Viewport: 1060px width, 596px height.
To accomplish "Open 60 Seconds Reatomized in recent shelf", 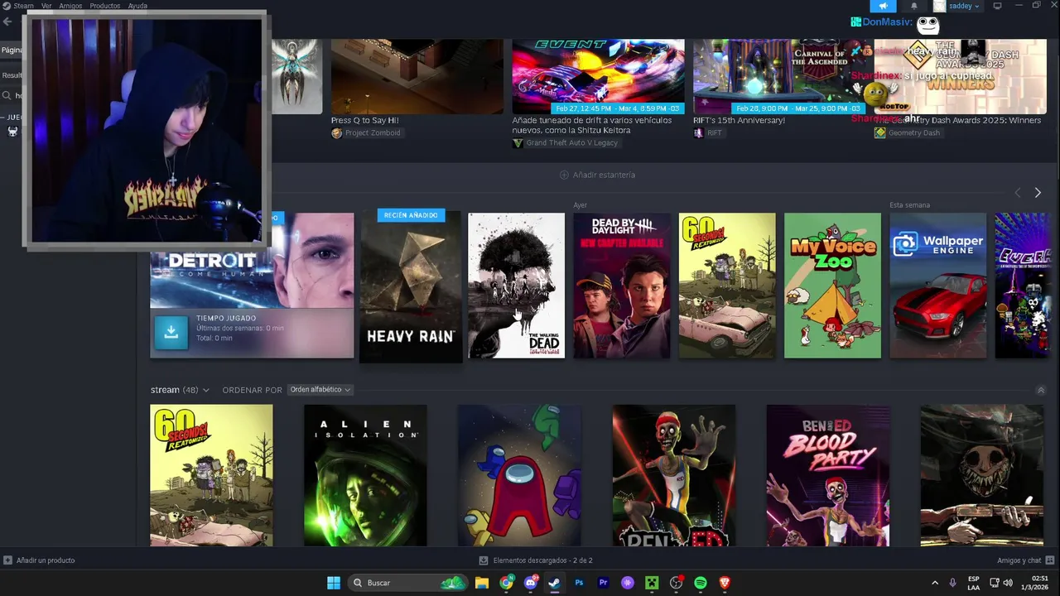I will [x=727, y=286].
